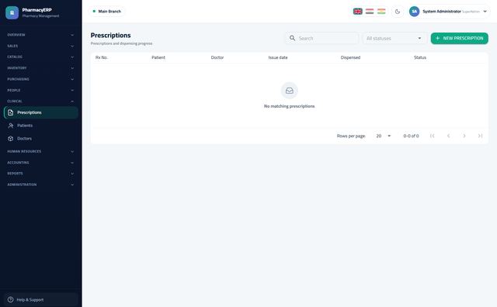497x307 pixels.
Task: Expand the Sales sidebar section
Action: [40, 46]
